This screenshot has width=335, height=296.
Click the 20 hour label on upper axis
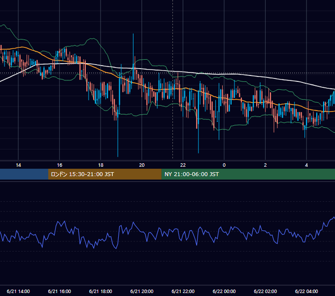click(x=142, y=165)
